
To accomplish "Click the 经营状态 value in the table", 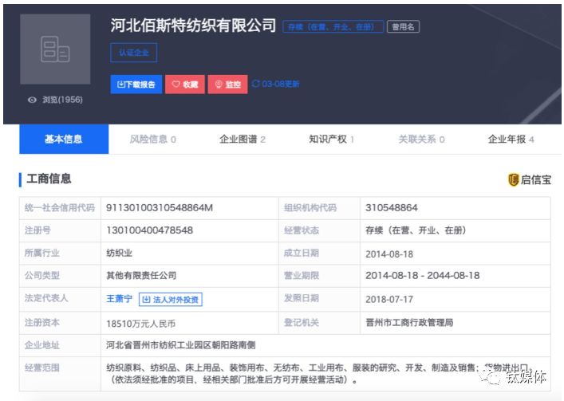I will coord(416,230).
